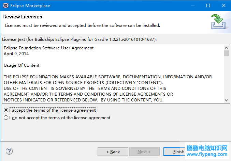Click inside the license text at April 9, 2014
This screenshot has width=231, height=161.
tap(16, 54)
